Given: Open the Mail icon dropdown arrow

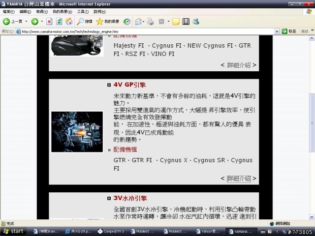Looking at the screenshot, I should pyautogui.click(x=143, y=22).
